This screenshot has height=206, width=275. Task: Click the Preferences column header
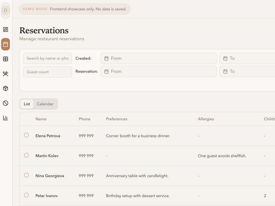coord(117,119)
